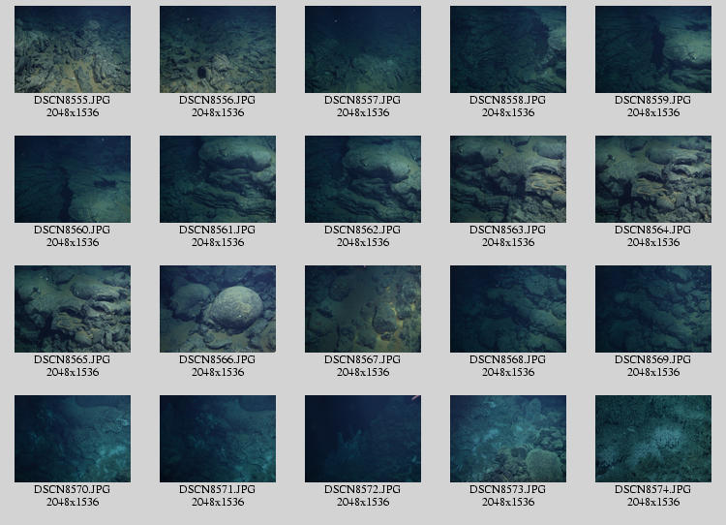Select the DSCN8556.JPG thumbnail image
Viewport: 726px width, 525px height.
coord(218,49)
